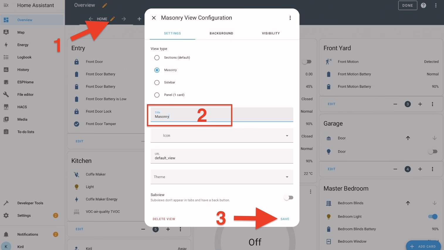Expand the Icon dropdown
Viewport: 444px width, 250px height.
[222, 136]
